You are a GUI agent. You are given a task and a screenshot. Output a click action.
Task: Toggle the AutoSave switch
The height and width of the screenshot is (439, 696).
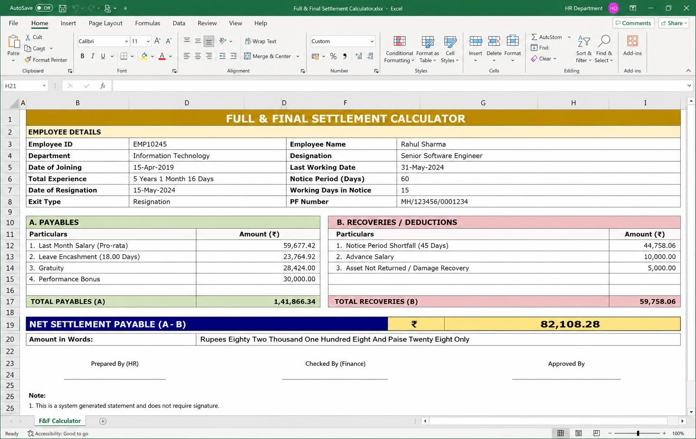coord(44,8)
